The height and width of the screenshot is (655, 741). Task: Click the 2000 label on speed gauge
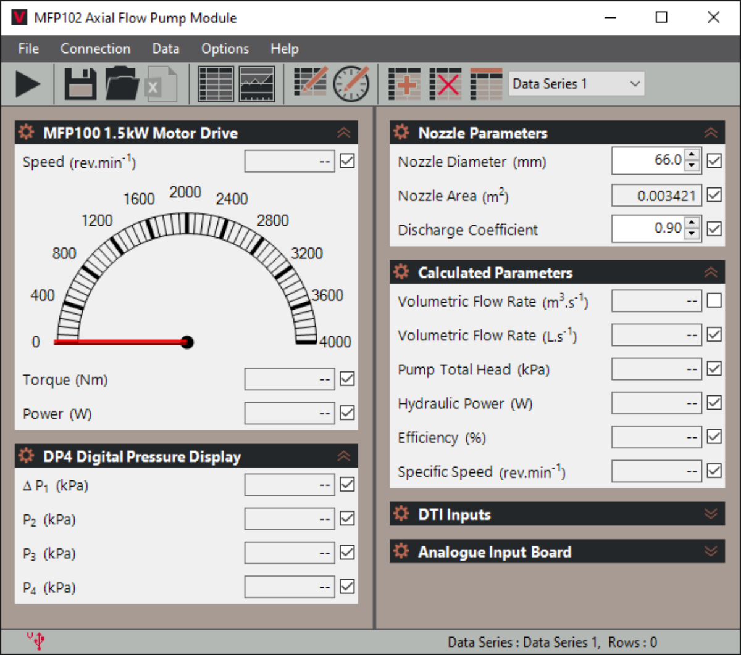pyautogui.click(x=185, y=192)
